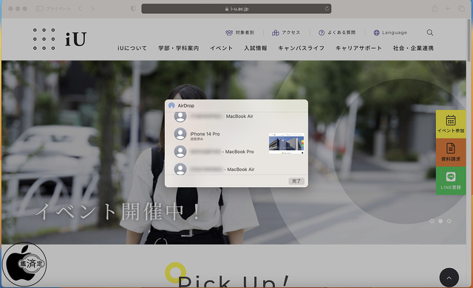Open the キャリアサポート menu
473x288 pixels.
pyautogui.click(x=358, y=48)
